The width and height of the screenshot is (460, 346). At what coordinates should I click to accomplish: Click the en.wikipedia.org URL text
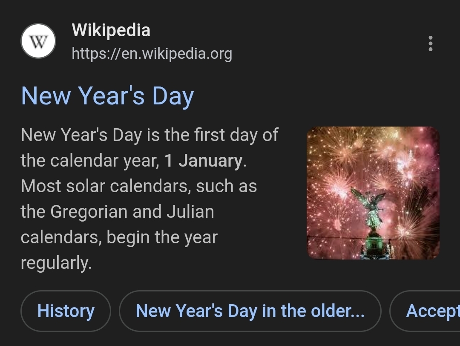152,54
